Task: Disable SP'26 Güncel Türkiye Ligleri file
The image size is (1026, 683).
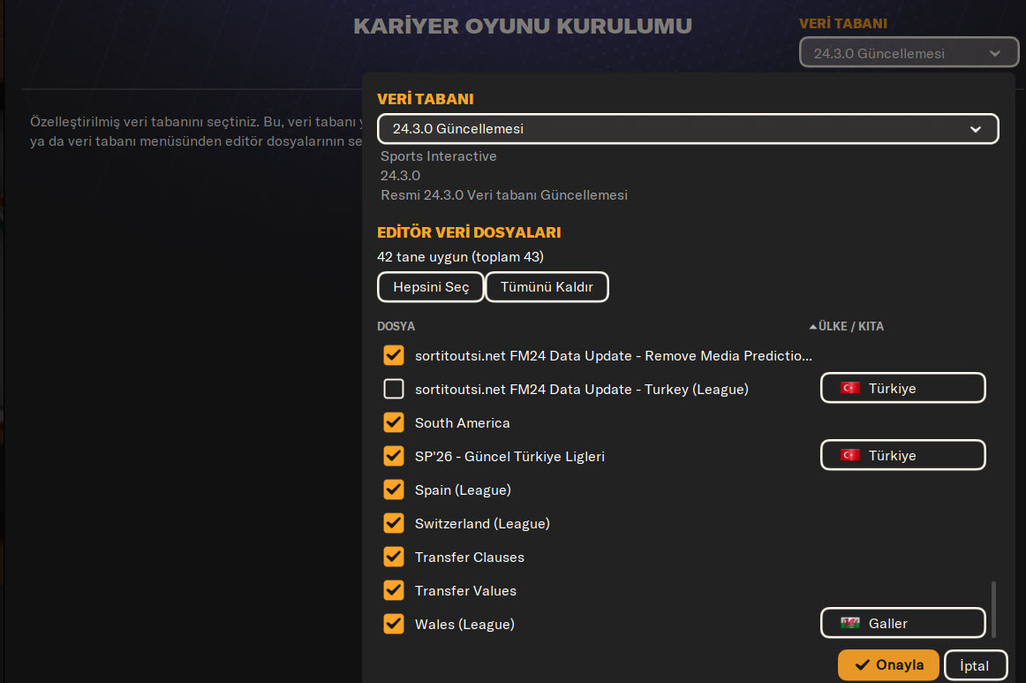Action: pyautogui.click(x=394, y=456)
